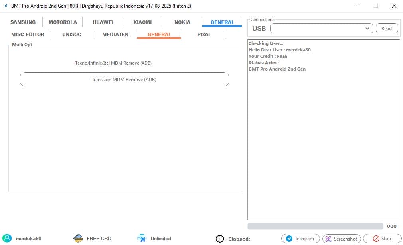Click the BMT Pro app logo in title bar
This screenshot has height=245, width=403.
6,6
